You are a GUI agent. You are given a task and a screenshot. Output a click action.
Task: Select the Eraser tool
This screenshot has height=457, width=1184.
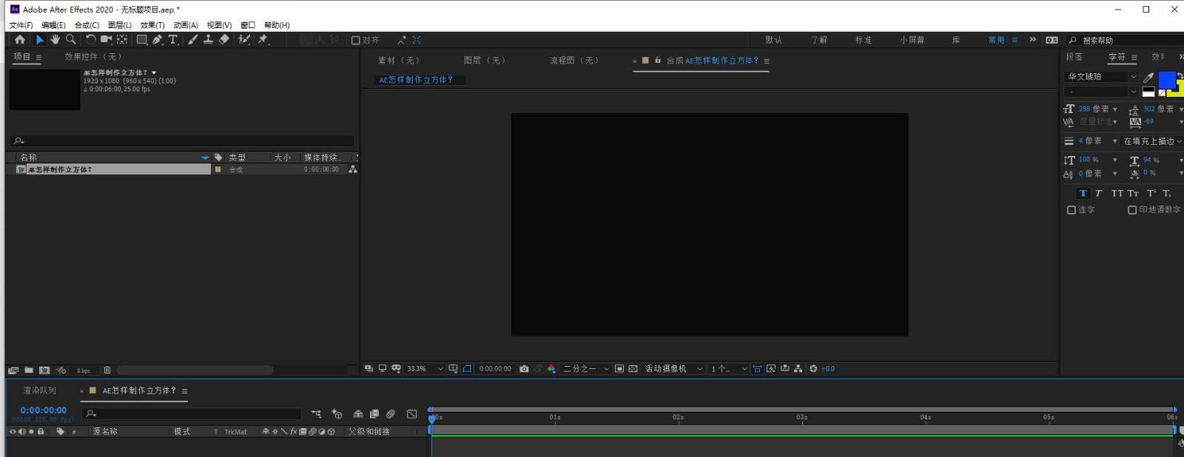coord(224,40)
